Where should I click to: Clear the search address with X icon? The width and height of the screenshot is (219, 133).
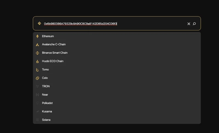pyautogui.click(x=189, y=24)
